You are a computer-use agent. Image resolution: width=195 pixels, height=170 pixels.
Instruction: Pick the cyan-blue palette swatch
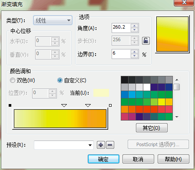[132, 95]
